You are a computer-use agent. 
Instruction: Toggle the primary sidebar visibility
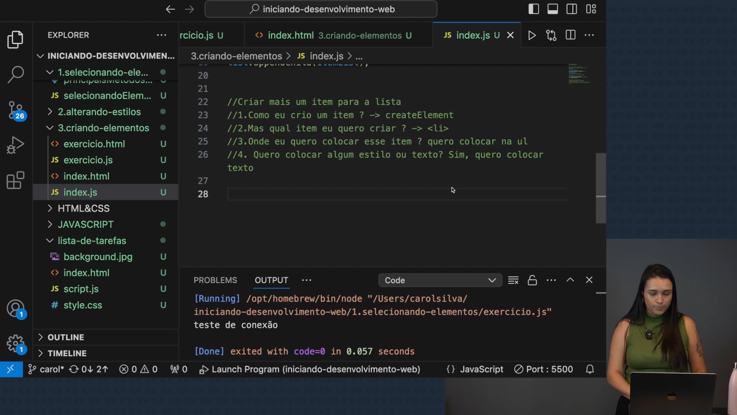click(x=534, y=9)
